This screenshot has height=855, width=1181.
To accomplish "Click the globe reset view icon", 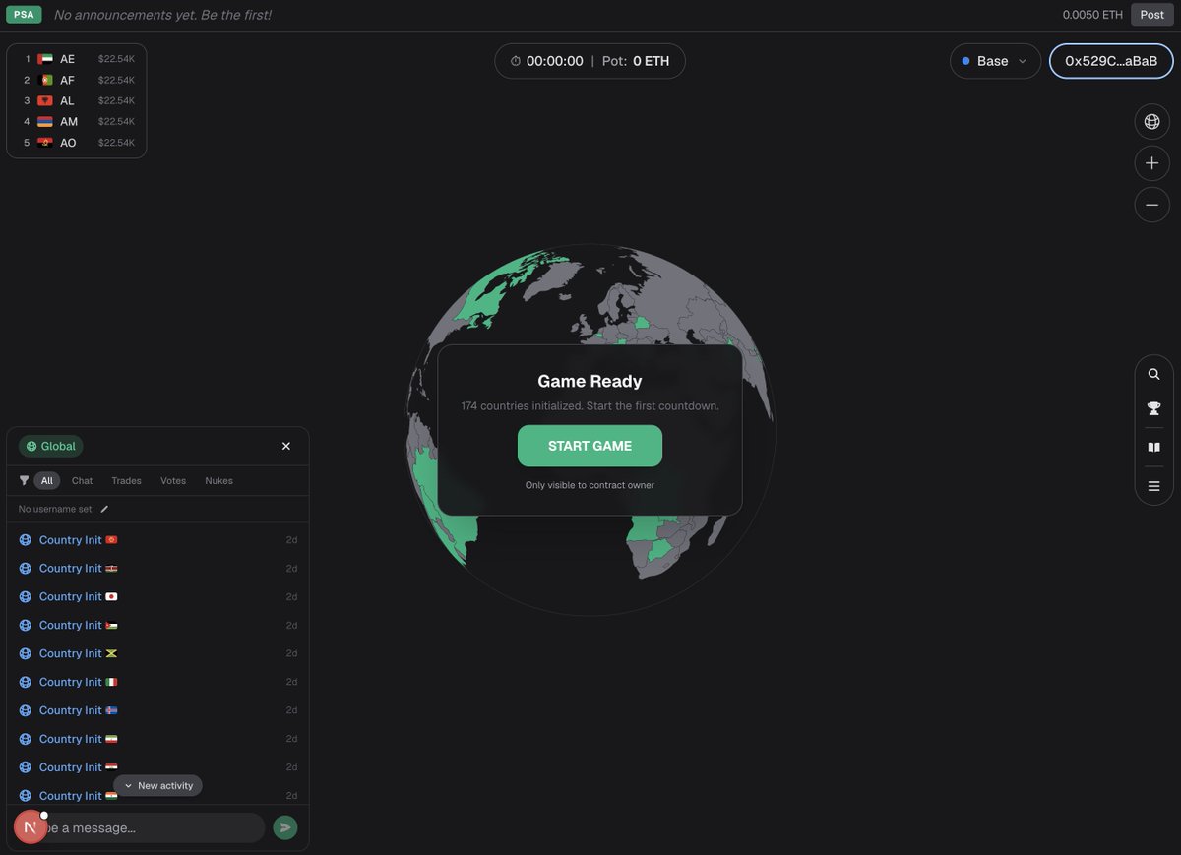I will point(1151,121).
